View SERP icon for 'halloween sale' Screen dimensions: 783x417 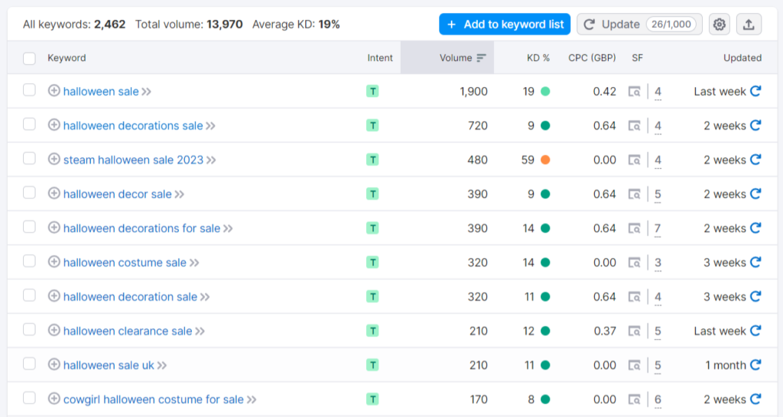[634, 92]
